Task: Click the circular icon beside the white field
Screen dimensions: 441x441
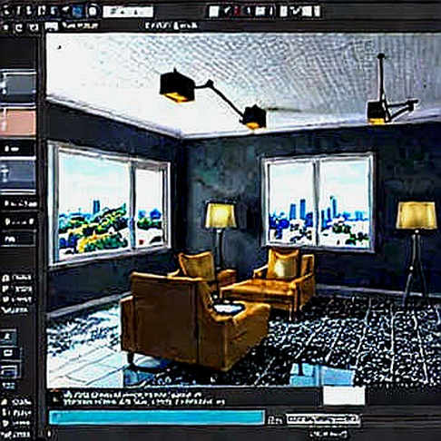Action: tap(93, 12)
